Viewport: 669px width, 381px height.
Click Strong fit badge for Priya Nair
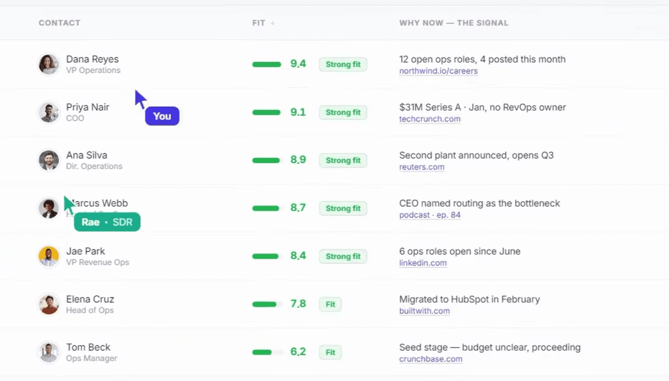(343, 112)
